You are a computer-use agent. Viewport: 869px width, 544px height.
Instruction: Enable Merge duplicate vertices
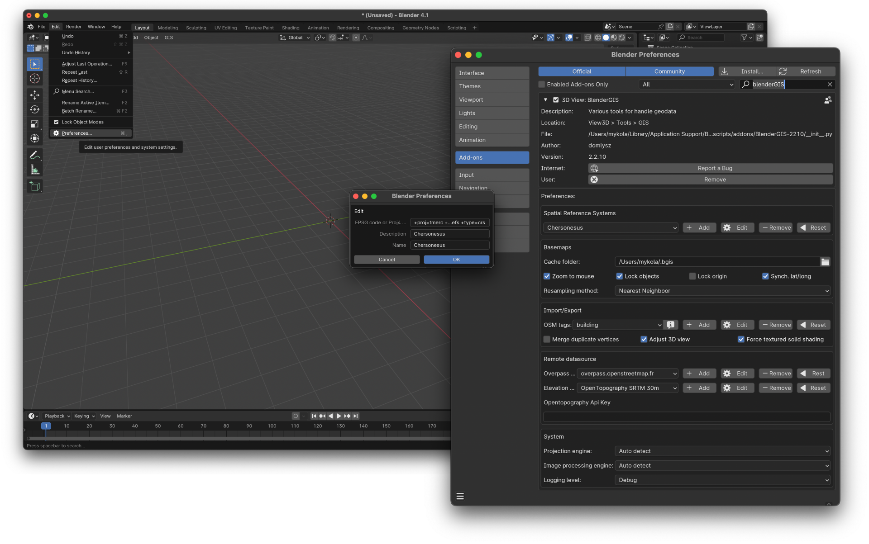click(x=547, y=339)
